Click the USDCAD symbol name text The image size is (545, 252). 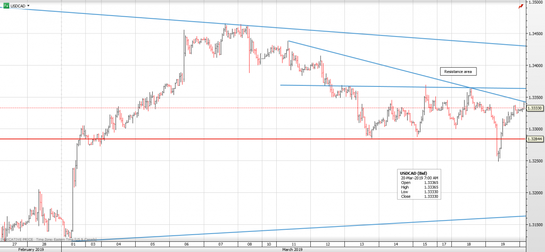tap(18, 5)
